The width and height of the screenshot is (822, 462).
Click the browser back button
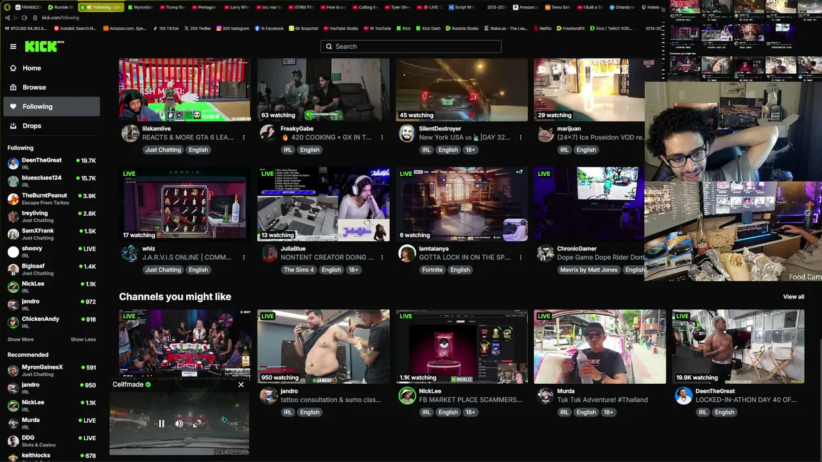tap(7, 17)
